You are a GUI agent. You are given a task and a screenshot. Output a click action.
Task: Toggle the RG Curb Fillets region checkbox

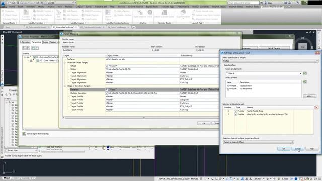[x=38, y=61]
